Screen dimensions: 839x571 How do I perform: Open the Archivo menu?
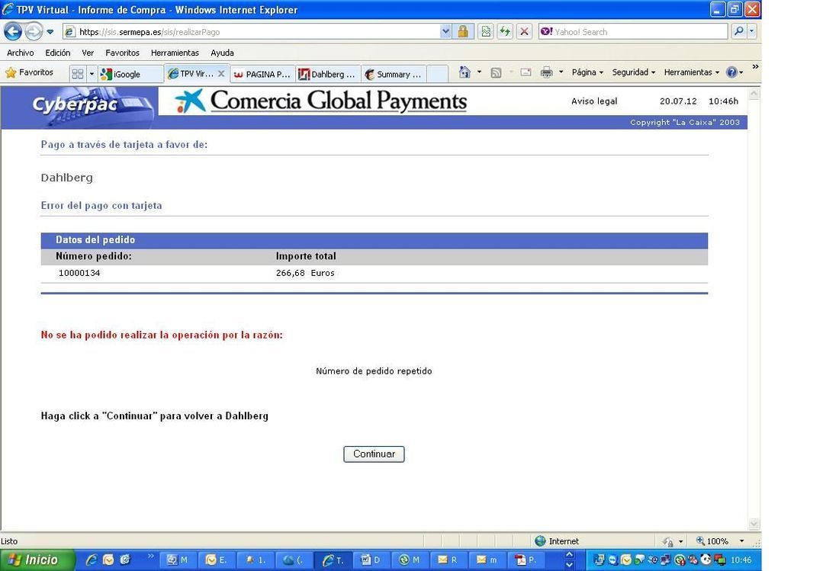coord(21,53)
